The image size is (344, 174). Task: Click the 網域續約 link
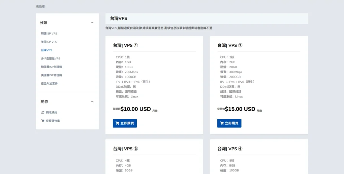(51, 112)
